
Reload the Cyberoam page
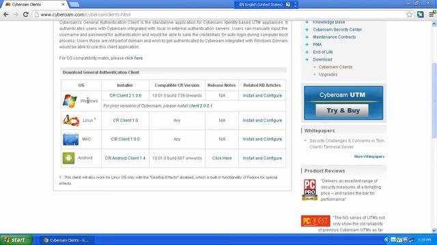click(x=26, y=14)
